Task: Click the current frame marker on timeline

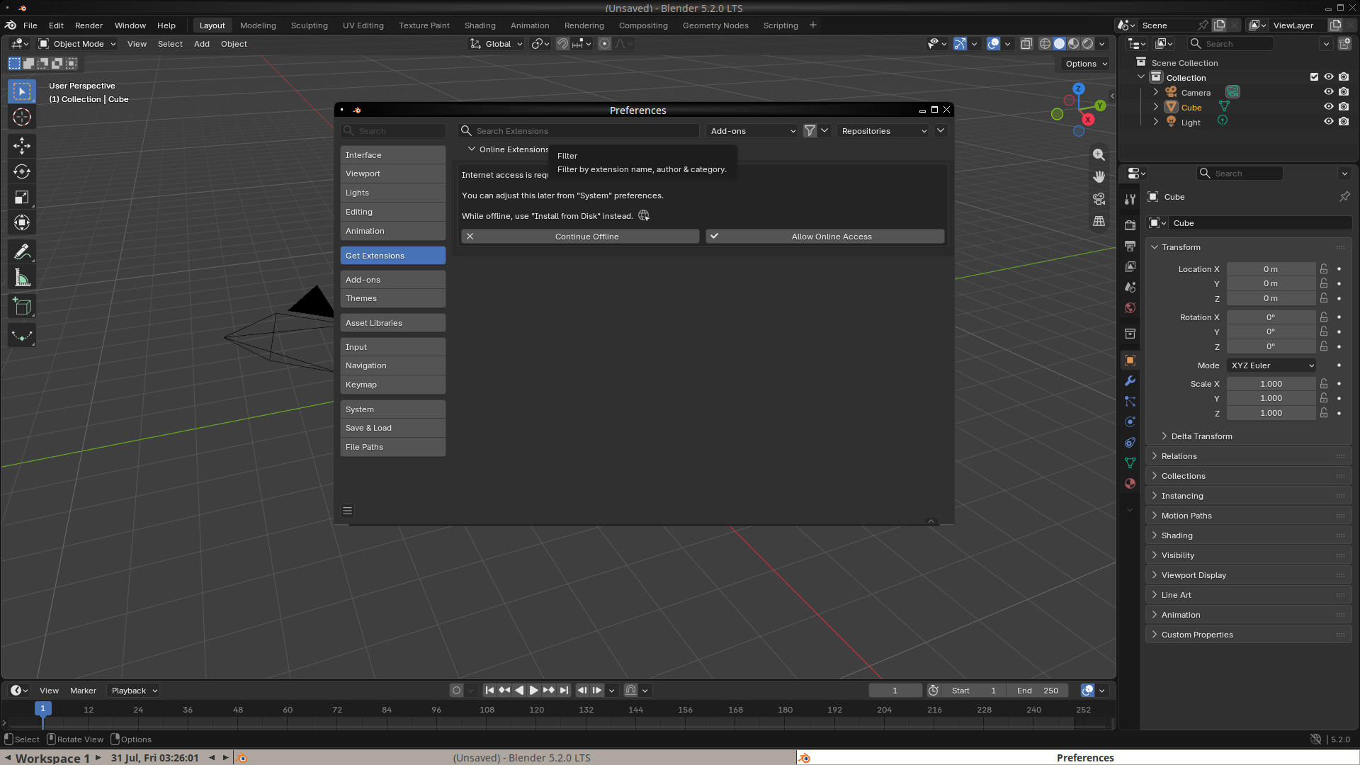Action: [x=42, y=708]
